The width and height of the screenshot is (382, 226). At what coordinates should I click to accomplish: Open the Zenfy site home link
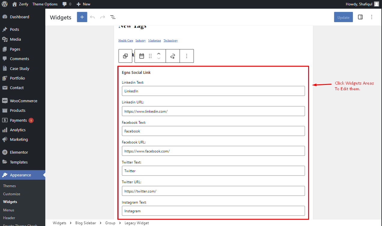(21, 4)
